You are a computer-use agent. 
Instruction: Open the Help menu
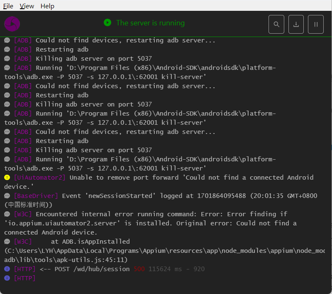pos(47,6)
